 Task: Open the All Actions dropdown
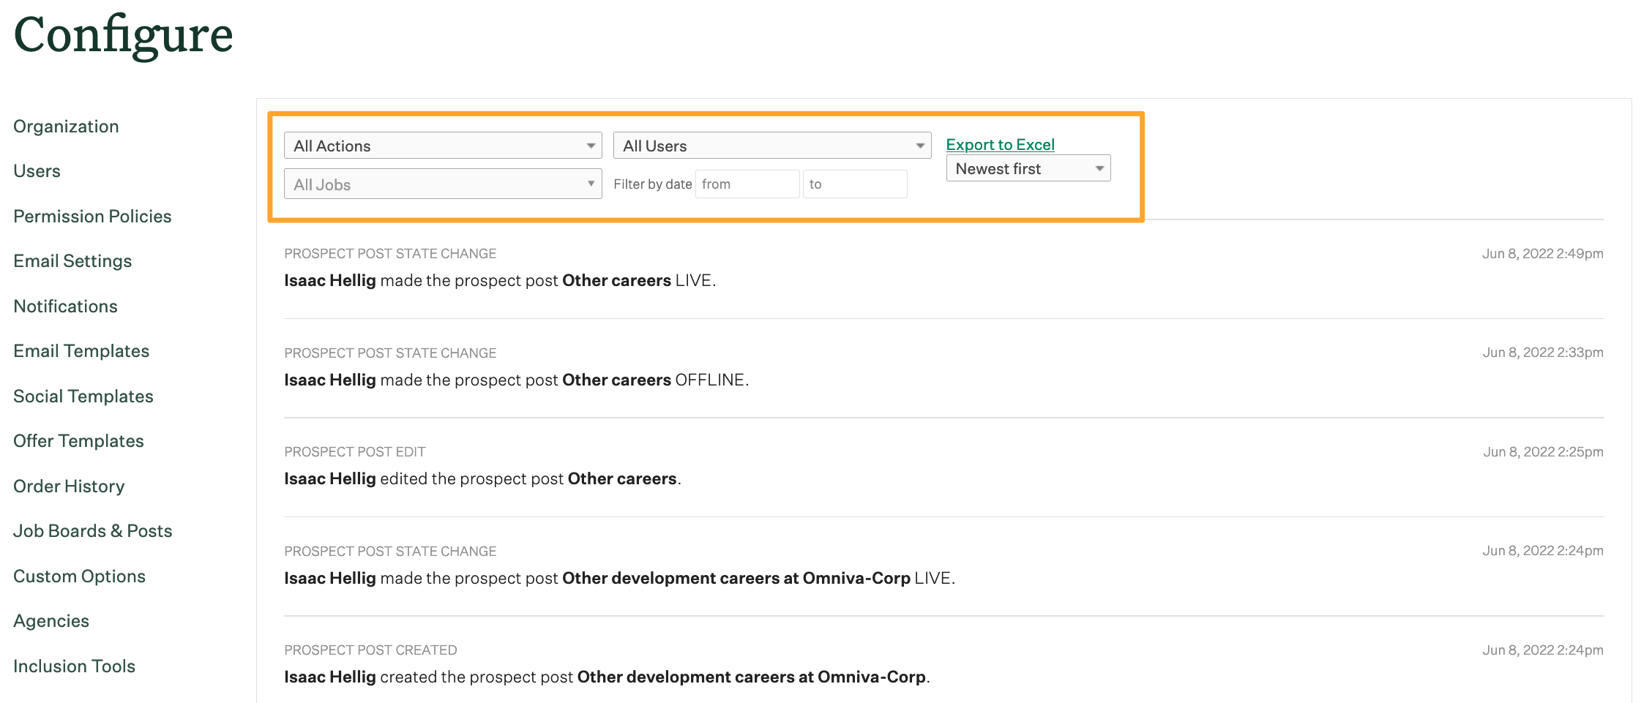pos(442,145)
